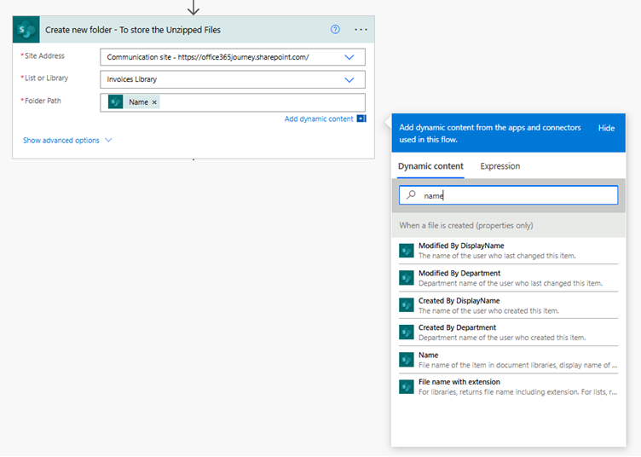Open the help question mark icon

click(335, 30)
